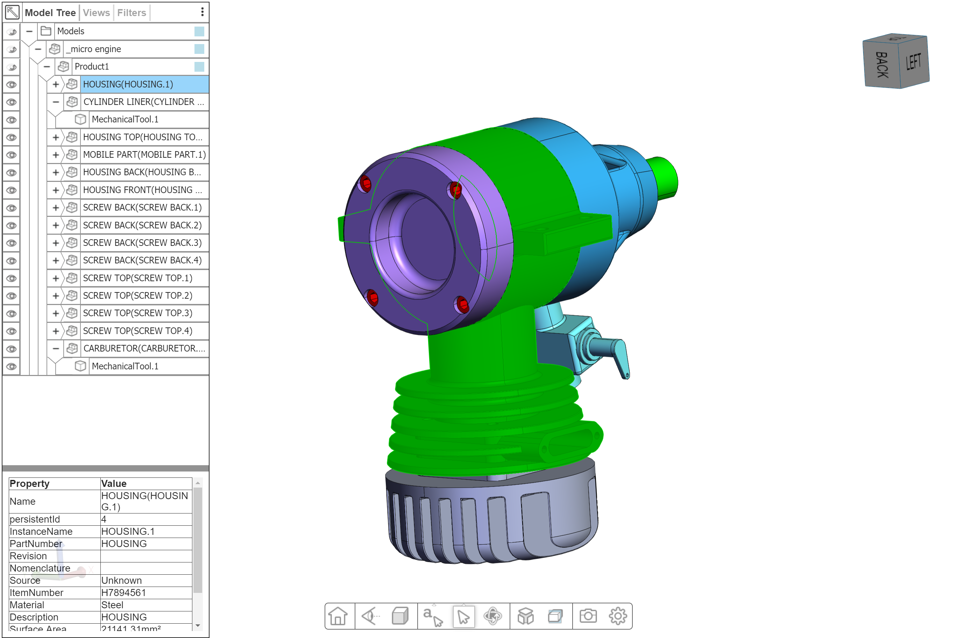
Task: Toggle the cutting section plane icon
Action: (x=555, y=616)
